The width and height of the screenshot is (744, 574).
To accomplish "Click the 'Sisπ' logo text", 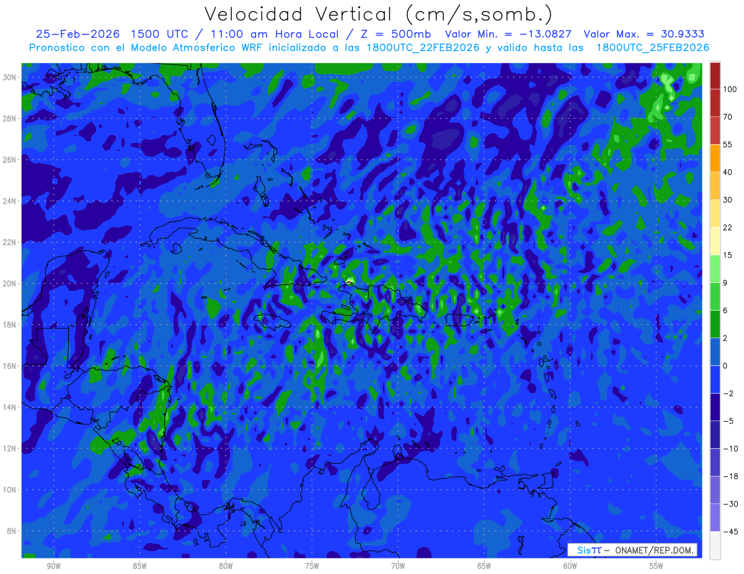I will point(590,550).
